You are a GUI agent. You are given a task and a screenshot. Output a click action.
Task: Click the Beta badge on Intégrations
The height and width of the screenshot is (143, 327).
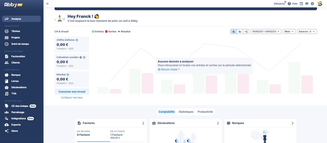click(30, 119)
